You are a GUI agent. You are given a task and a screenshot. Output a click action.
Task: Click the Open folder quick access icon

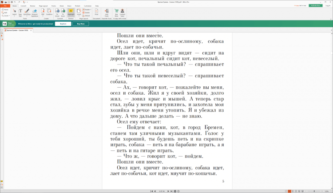(6, 2)
